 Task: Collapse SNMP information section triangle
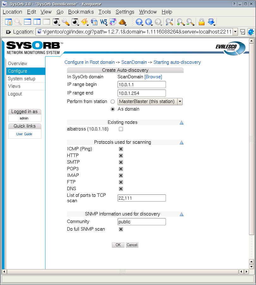click(x=181, y=214)
